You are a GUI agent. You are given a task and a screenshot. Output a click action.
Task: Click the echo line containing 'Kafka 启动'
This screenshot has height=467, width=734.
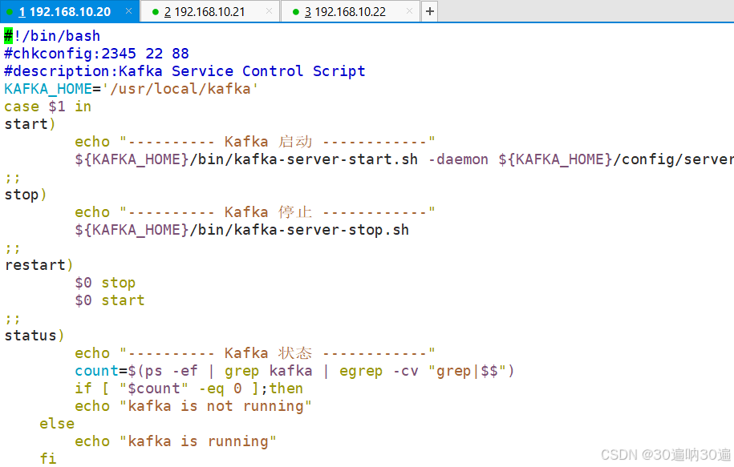(255, 142)
